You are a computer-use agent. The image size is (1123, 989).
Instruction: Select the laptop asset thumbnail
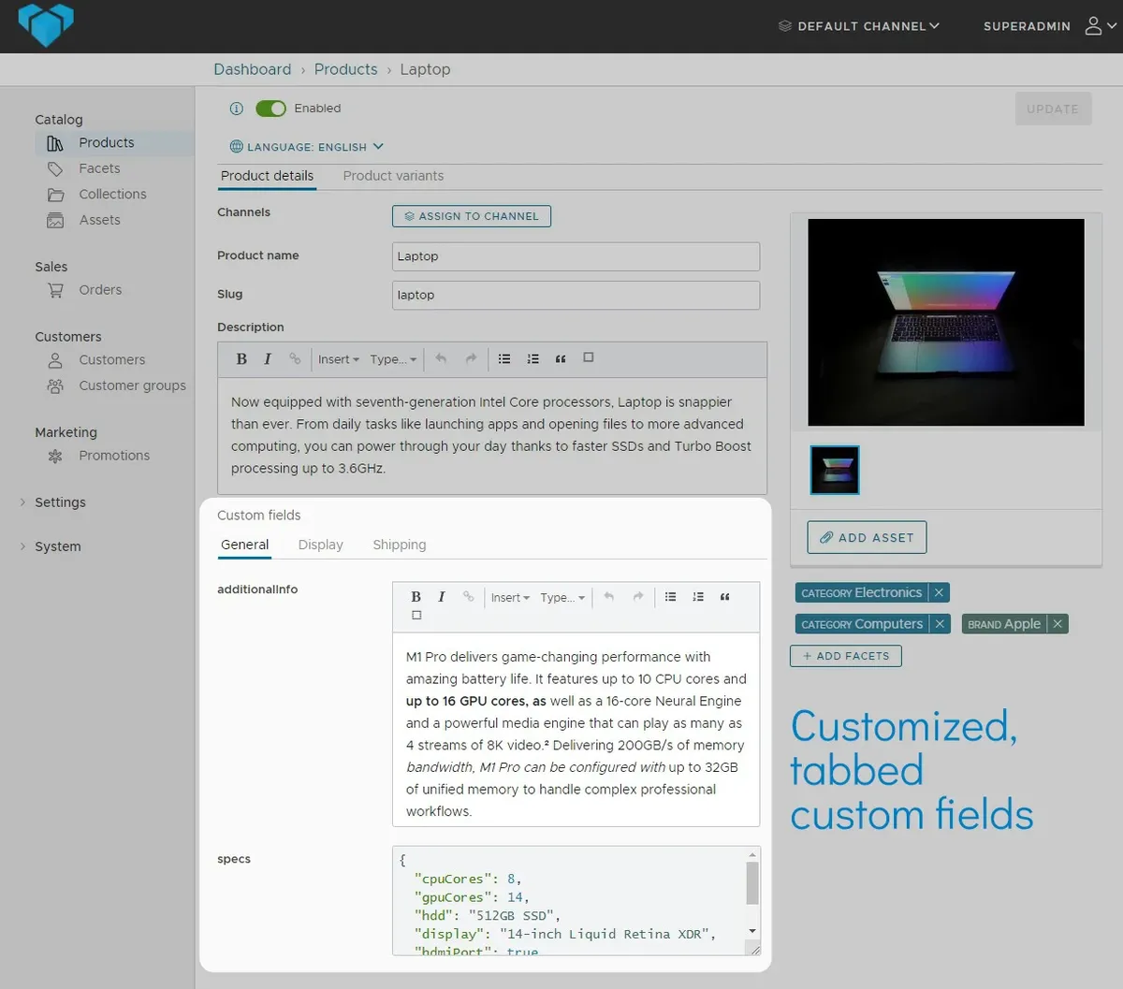click(834, 470)
